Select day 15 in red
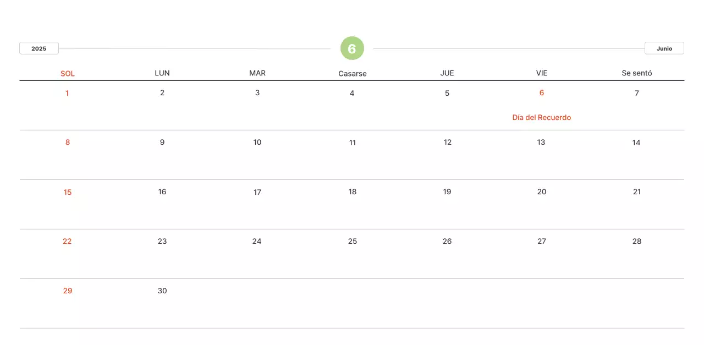 coord(67,192)
